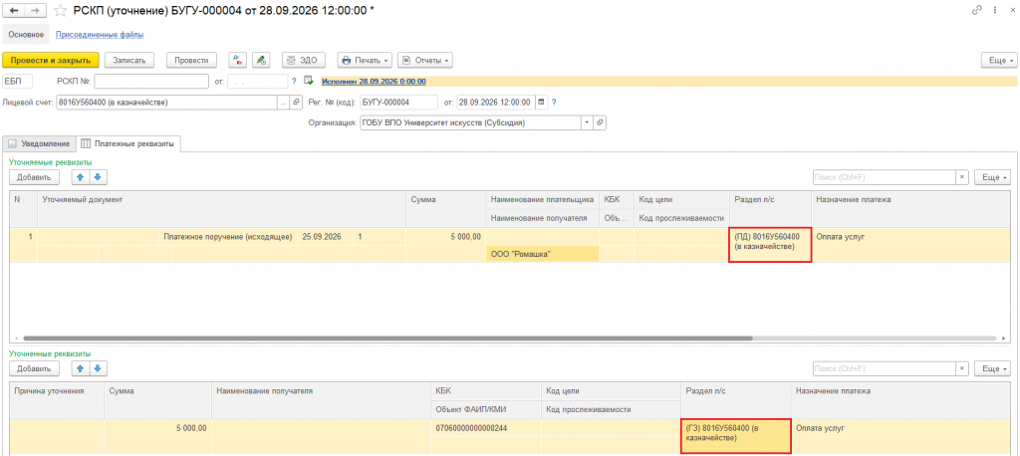The width and height of the screenshot is (1020, 456).
Task: Open the vertical dots menu in the title bar
Action: [x=995, y=10]
